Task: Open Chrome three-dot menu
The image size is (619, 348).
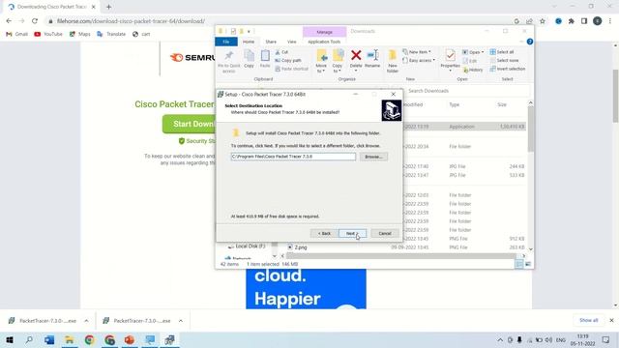Action: [610, 21]
